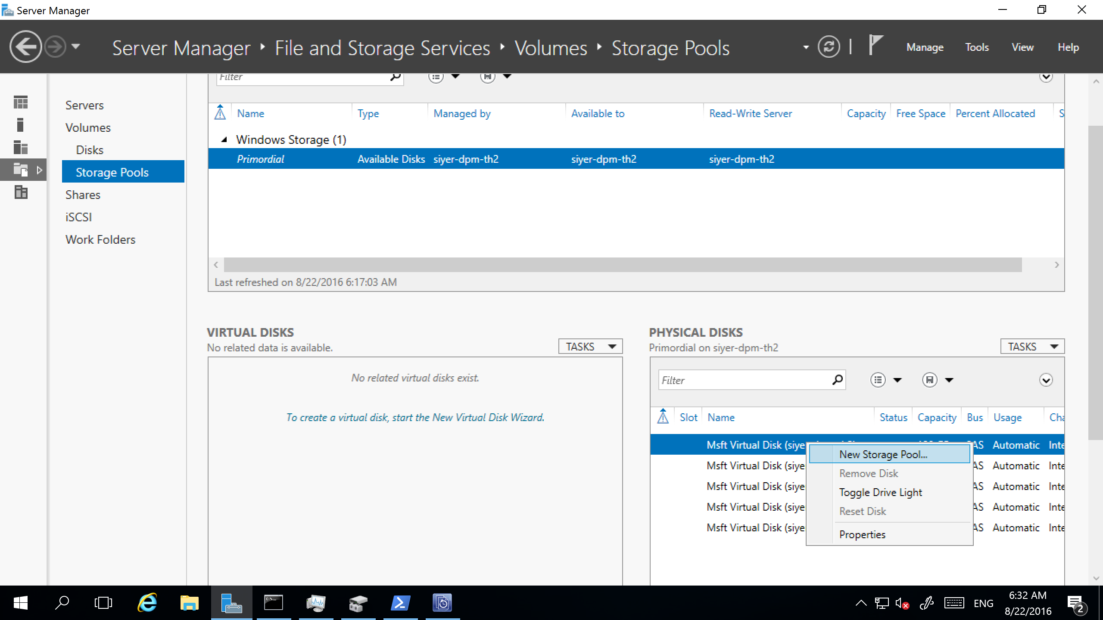Select the Primordial storage pool row
The height and width of the screenshot is (620, 1103).
pos(262,159)
